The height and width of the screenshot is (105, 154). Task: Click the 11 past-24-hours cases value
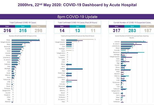click(93, 31)
